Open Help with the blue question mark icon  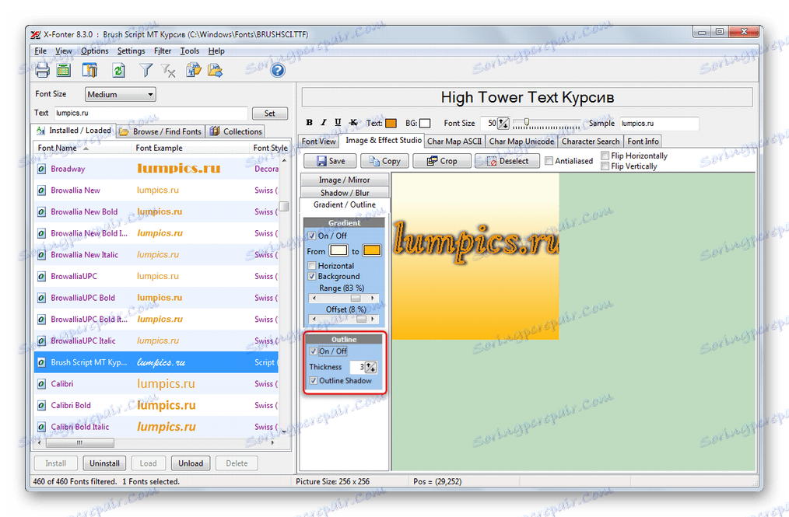click(x=278, y=70)
